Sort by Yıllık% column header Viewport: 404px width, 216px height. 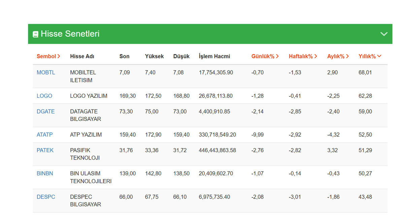coord(370,56)
